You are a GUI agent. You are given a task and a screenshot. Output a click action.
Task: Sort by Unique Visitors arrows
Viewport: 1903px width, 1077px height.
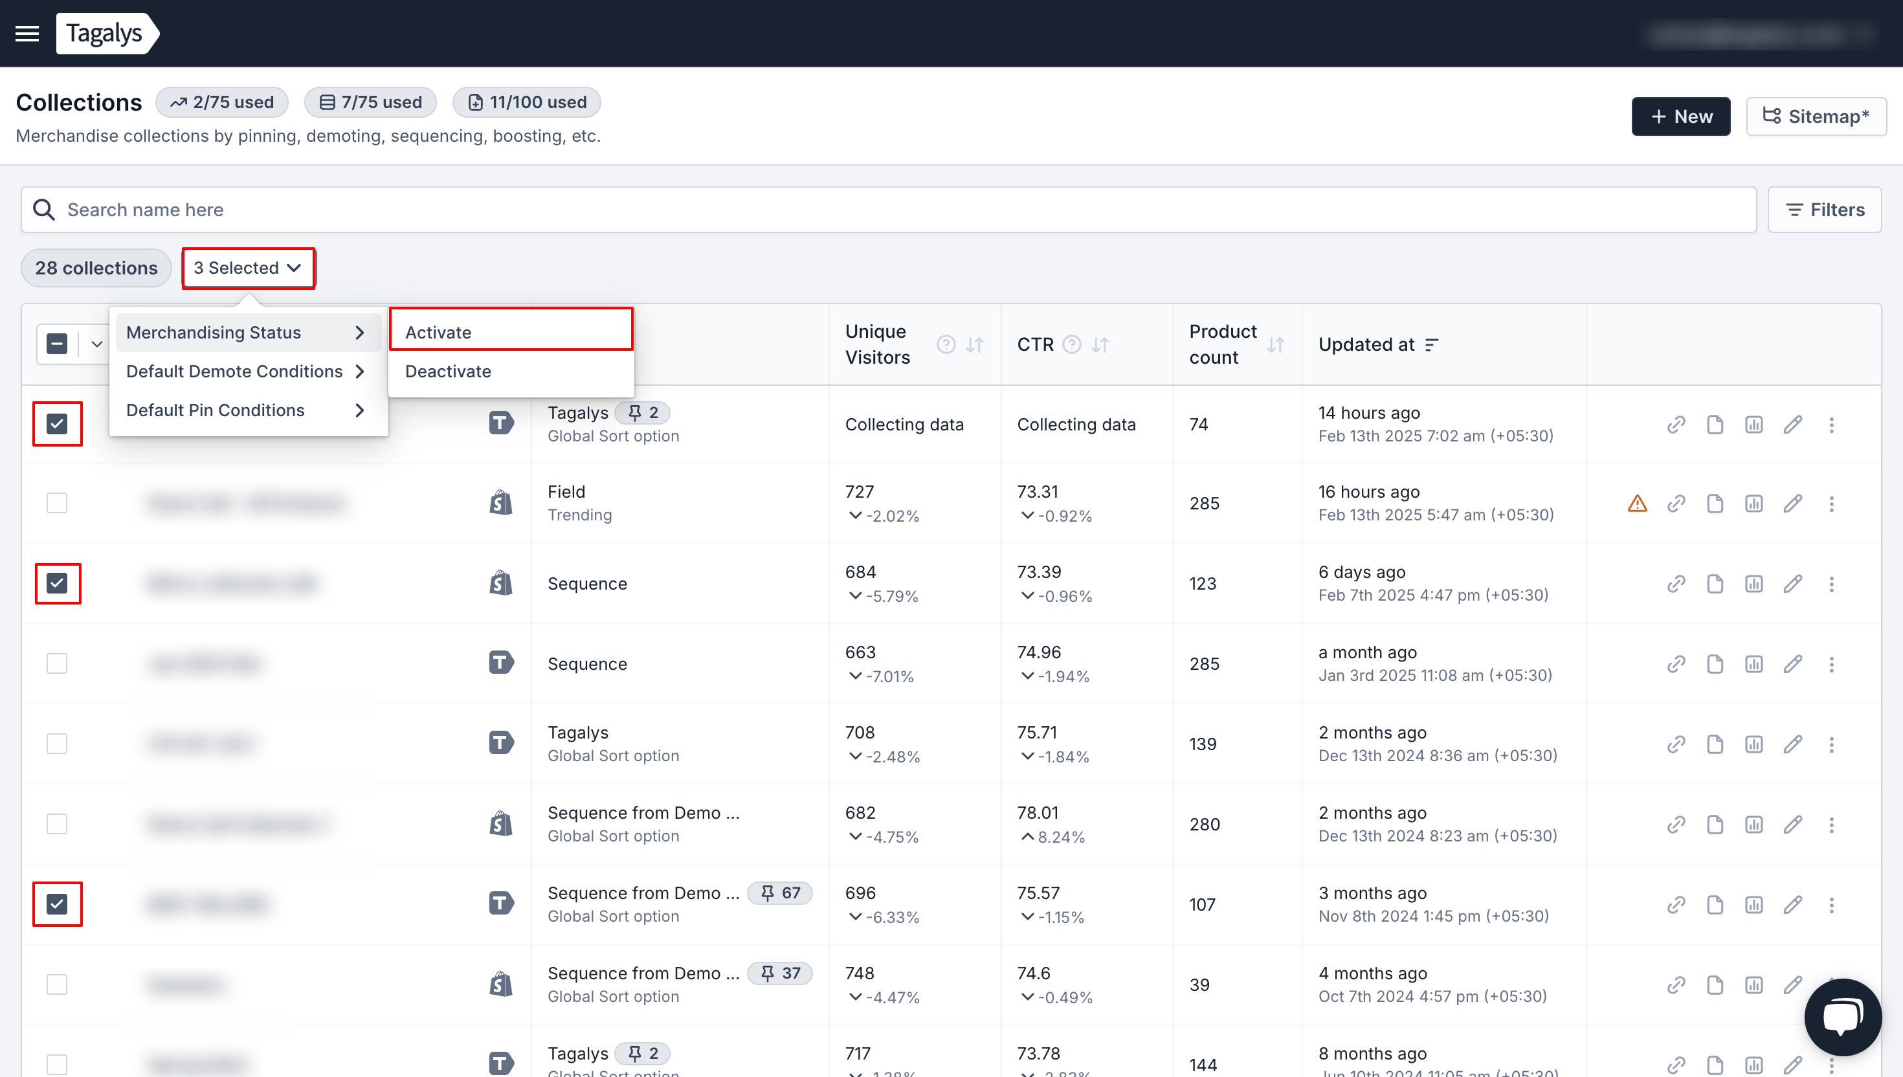coord(975,345)
